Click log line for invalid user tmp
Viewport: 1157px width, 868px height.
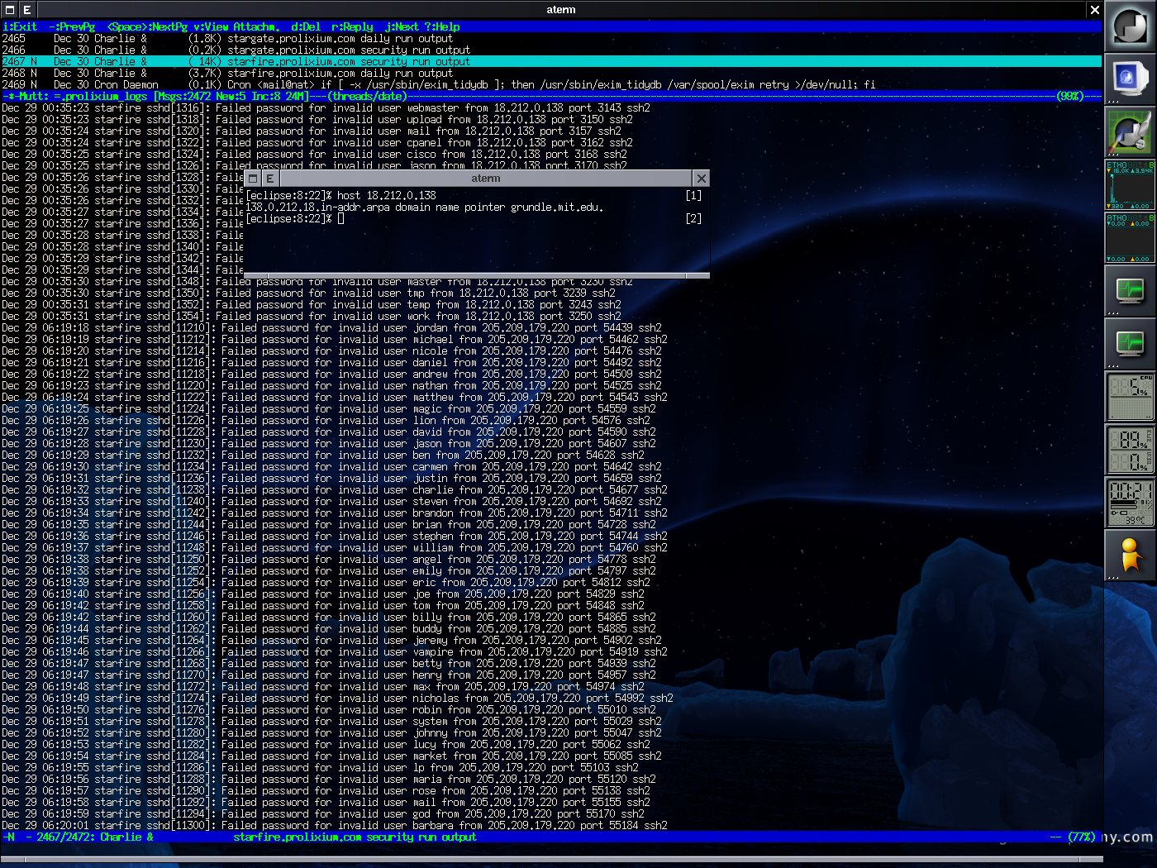[308, 293]
